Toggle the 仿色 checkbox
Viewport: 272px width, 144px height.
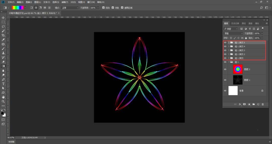tap(113, 8)
